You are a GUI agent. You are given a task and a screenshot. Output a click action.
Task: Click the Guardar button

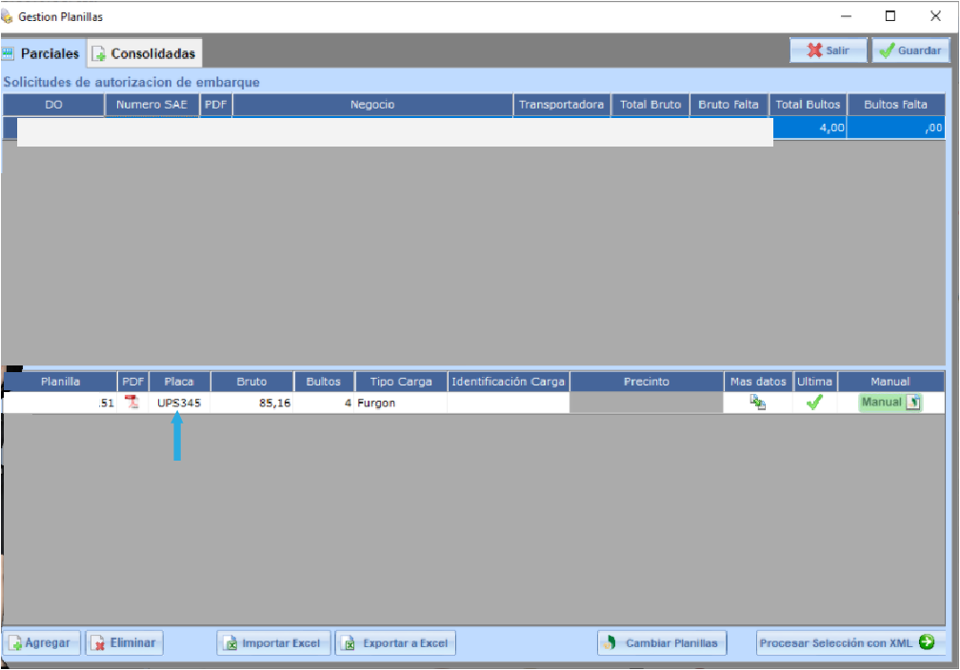(x=910, y=50)
